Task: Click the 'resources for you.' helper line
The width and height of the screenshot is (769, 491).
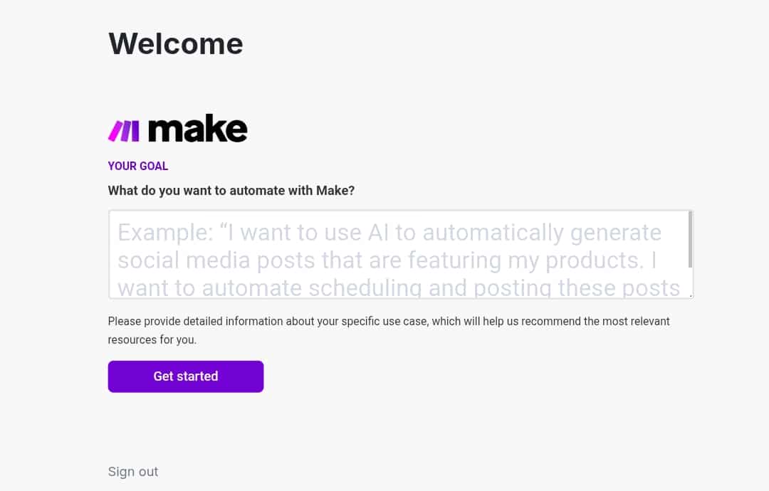Action: click(x=152, y=339)
